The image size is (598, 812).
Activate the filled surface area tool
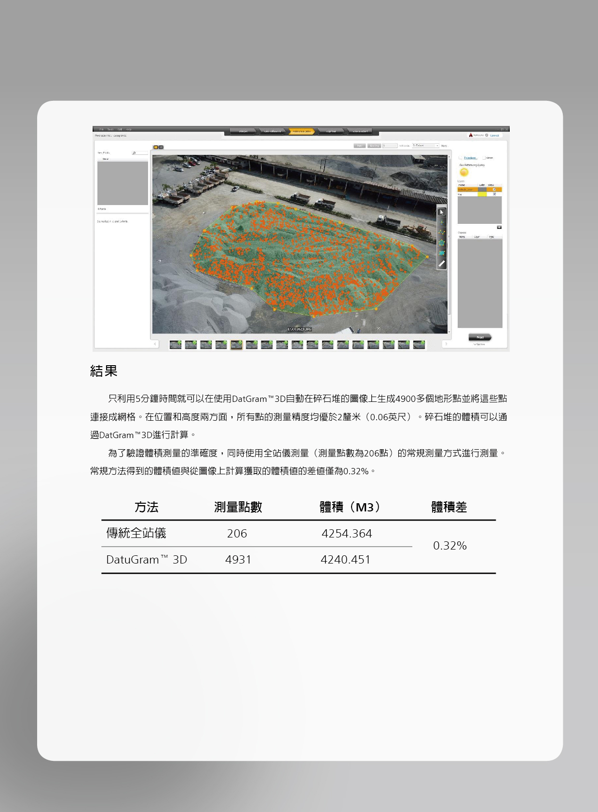click(x=442, y=253)
